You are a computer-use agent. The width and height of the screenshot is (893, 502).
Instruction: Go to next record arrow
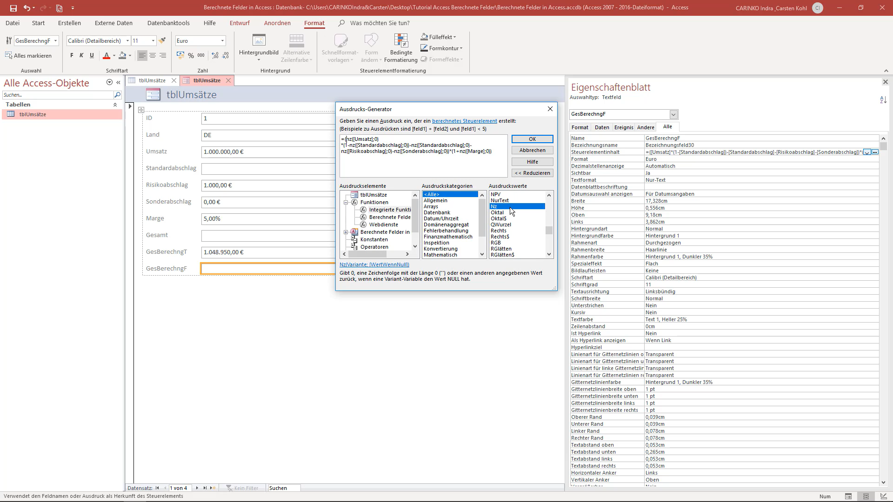(197, 488)
